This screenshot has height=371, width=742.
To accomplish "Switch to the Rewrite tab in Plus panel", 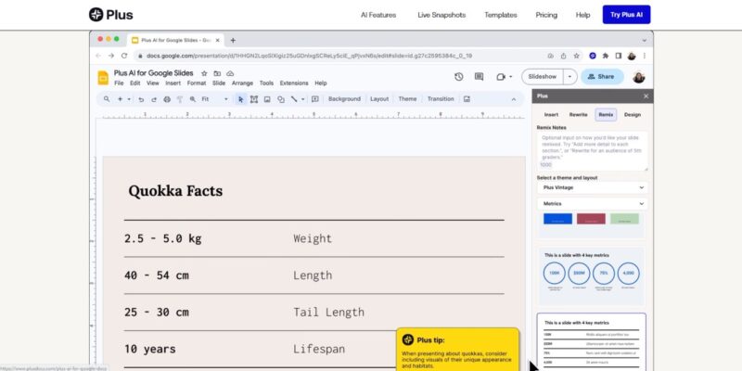I will coord(578,114).
